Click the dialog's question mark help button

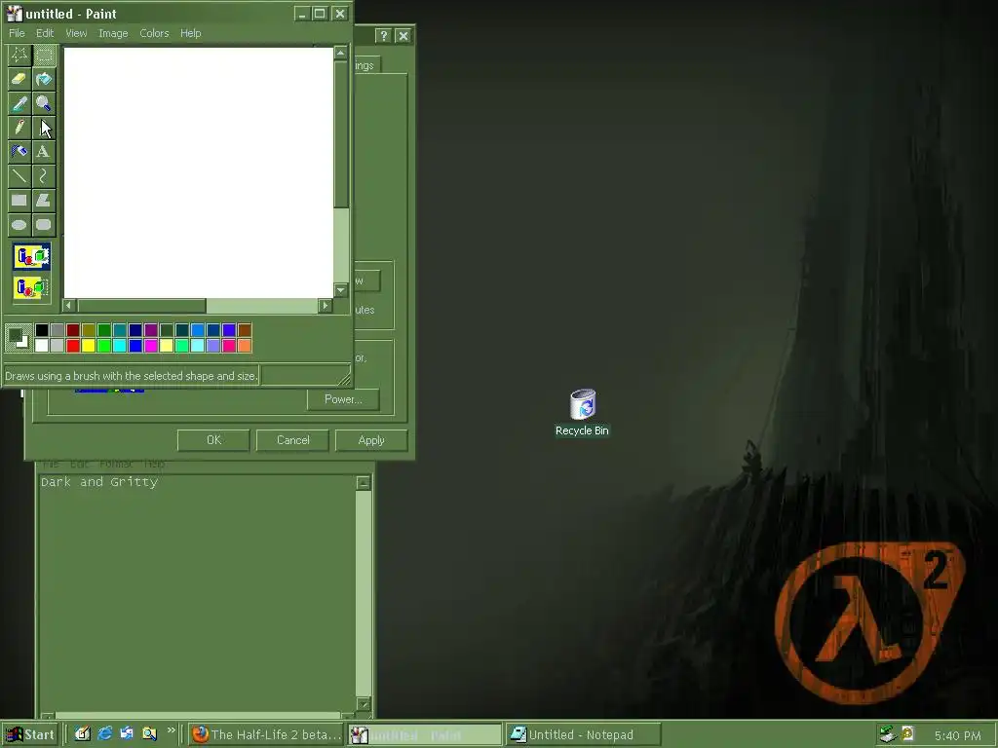tap(383, 36)
